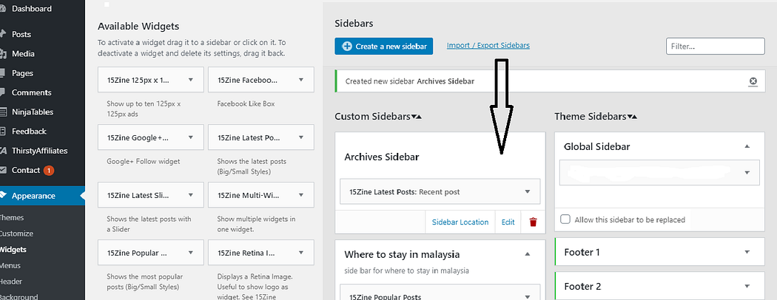Delete Archives Sidebar with red trash icon
This screenshot has height=300, width=777.
coord(534,222)
